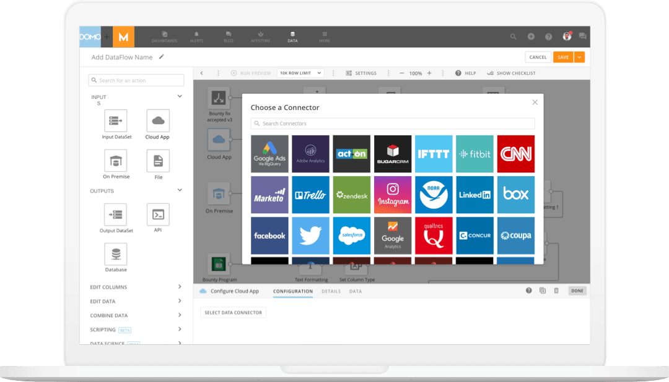Image resolution: width=669 pixels, height=382 pixels.
Task: Open the 10K Row Limit dropdown
Action: click(x=300, y=73)
